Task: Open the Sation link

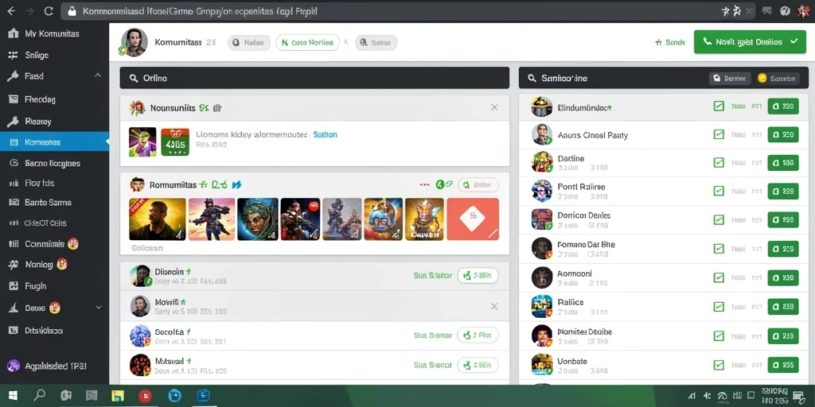Action: tap(326, 134)
